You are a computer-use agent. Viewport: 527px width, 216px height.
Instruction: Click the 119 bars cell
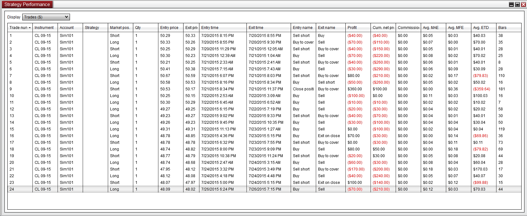coord(502,129)
